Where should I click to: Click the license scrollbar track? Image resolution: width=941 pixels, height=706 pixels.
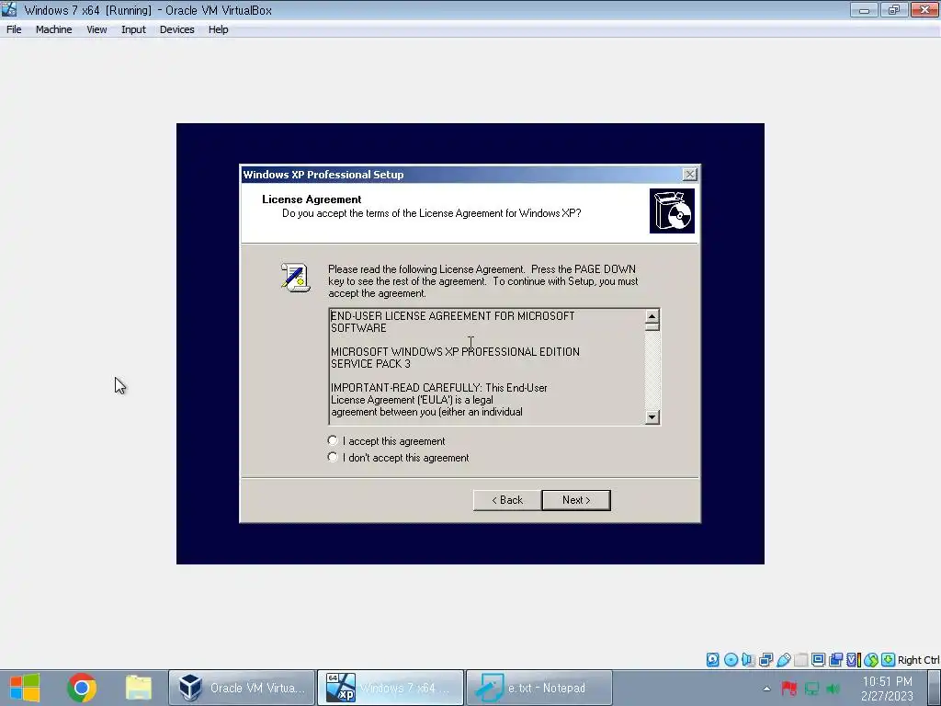coord(652,370)
